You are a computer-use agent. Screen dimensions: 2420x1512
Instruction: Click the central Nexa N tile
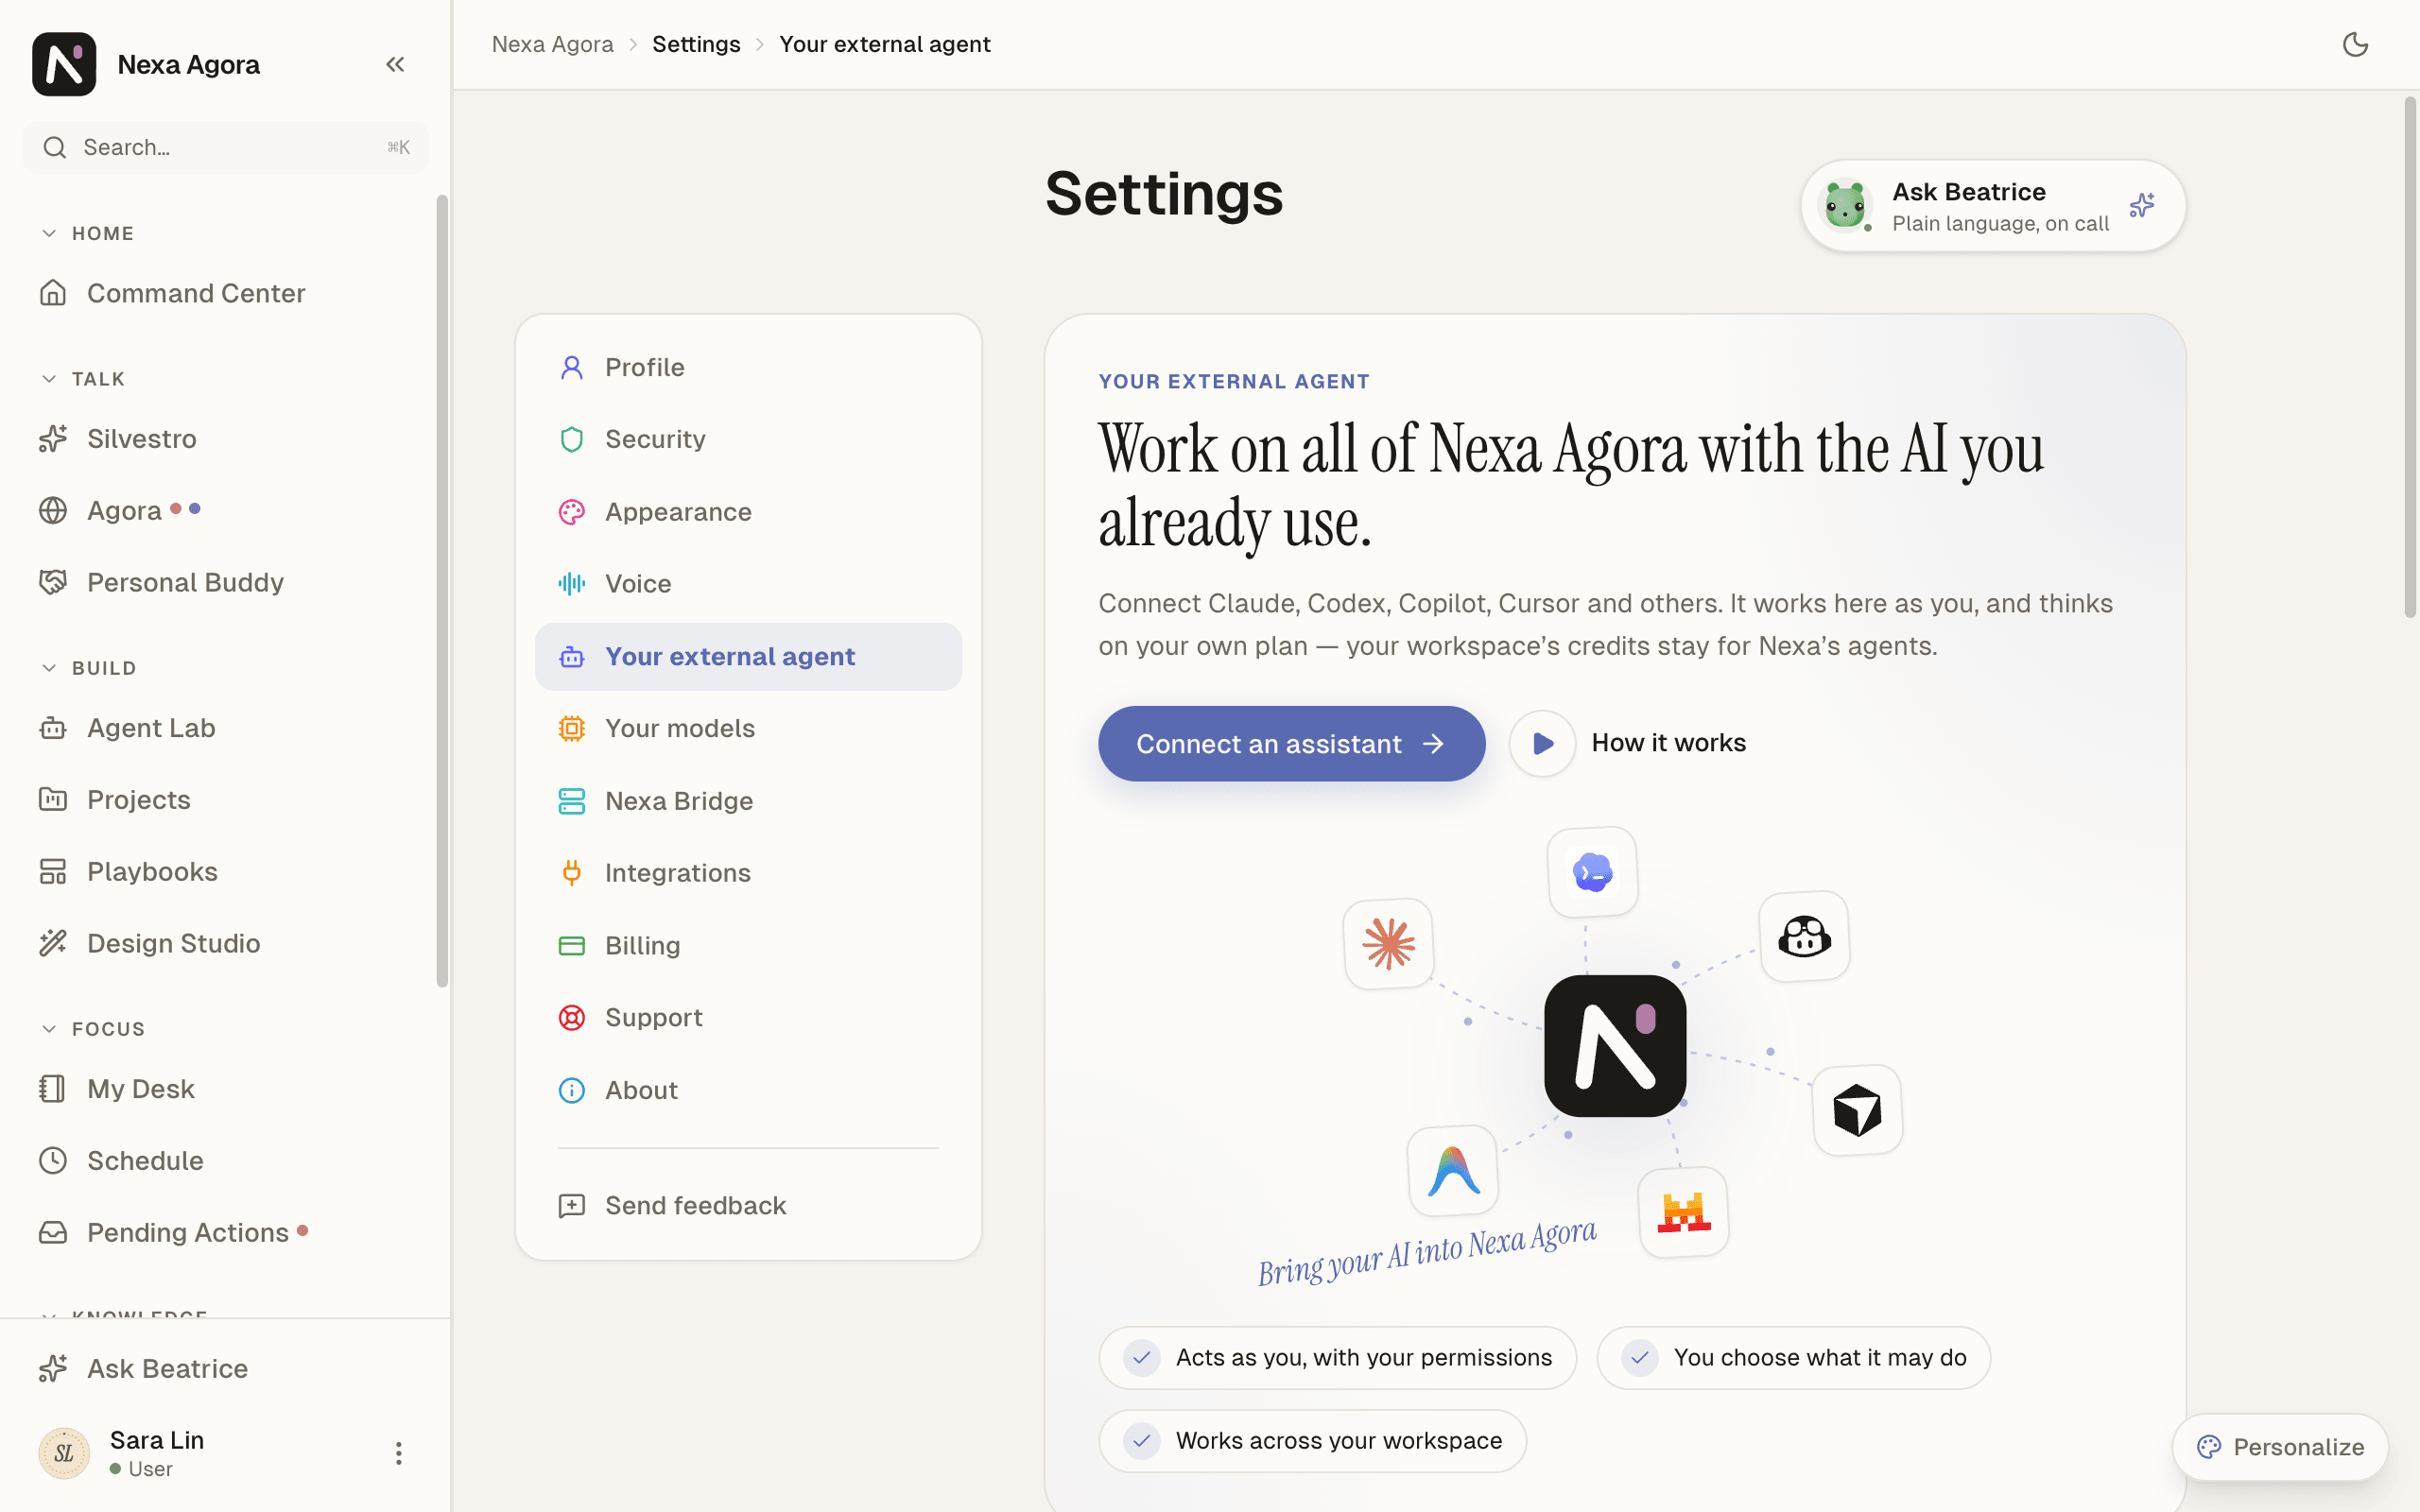click(x=1615, y=1046)
